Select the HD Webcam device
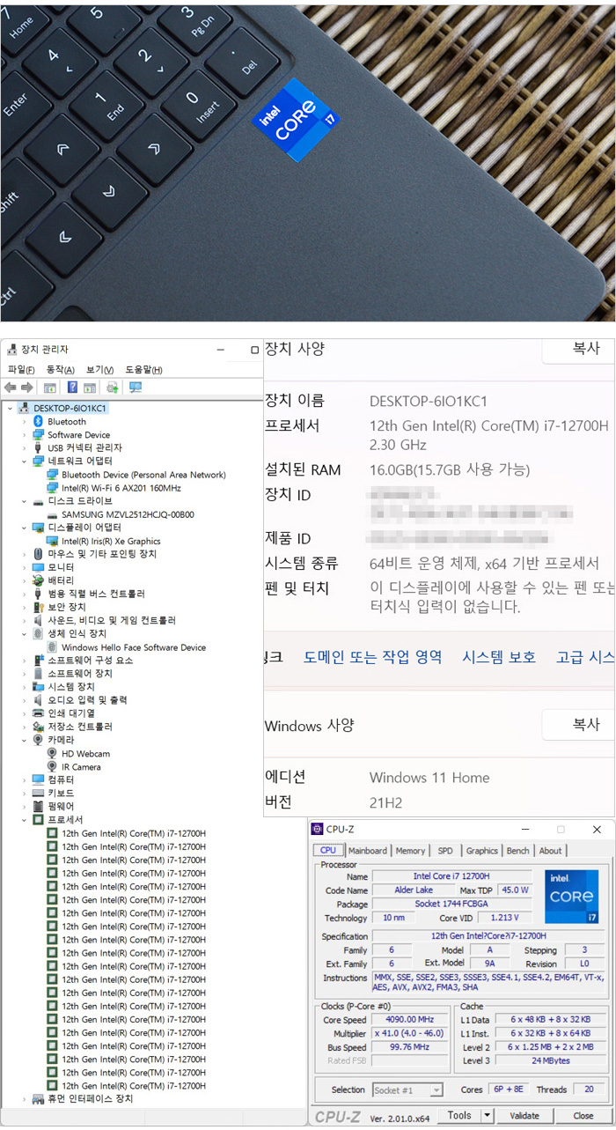 [x=85, y=754]
